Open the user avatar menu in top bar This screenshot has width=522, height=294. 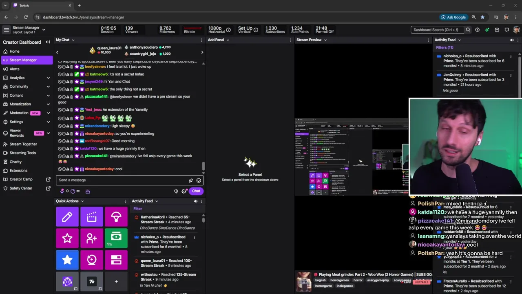coord(516,30)
